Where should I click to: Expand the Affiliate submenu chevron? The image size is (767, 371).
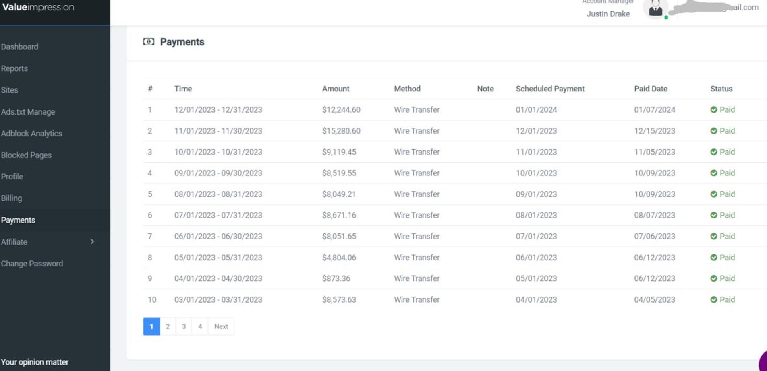pos(92,242)
